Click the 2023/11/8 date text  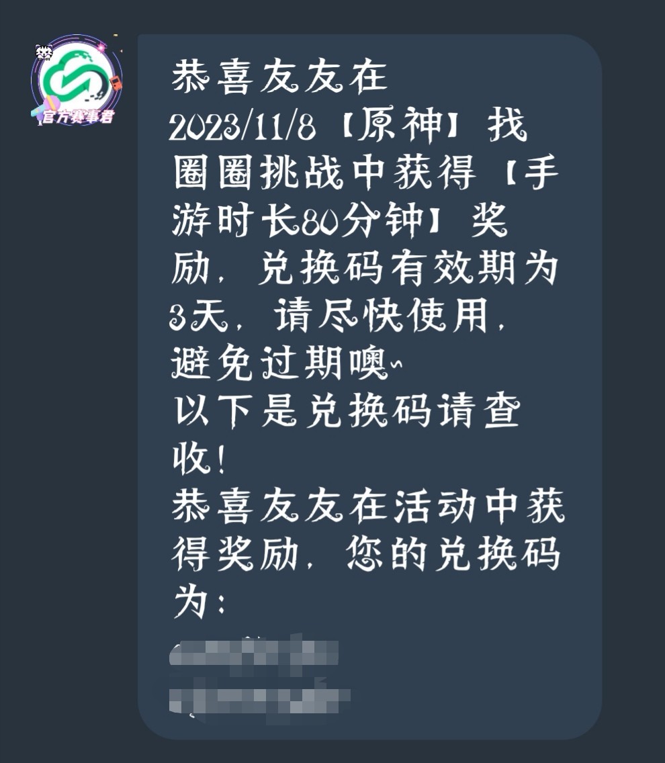pyautogui.click(x=242, y=126)
